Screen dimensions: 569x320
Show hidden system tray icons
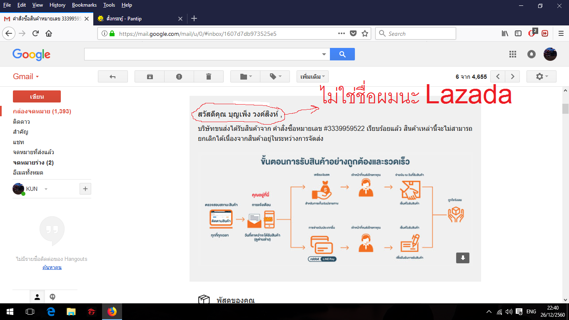coord(489,312)
